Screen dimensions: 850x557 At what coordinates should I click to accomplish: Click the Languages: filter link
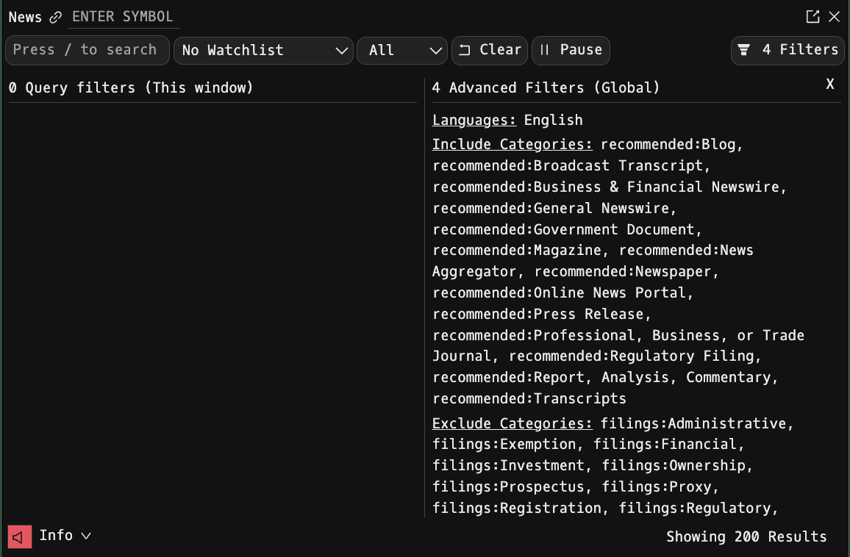(474, 121)
